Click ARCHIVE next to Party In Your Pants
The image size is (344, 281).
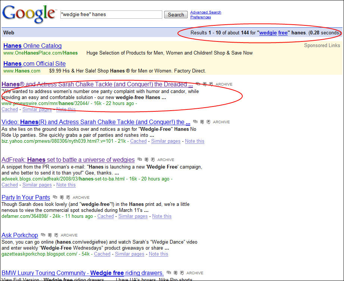coord(81,198)
